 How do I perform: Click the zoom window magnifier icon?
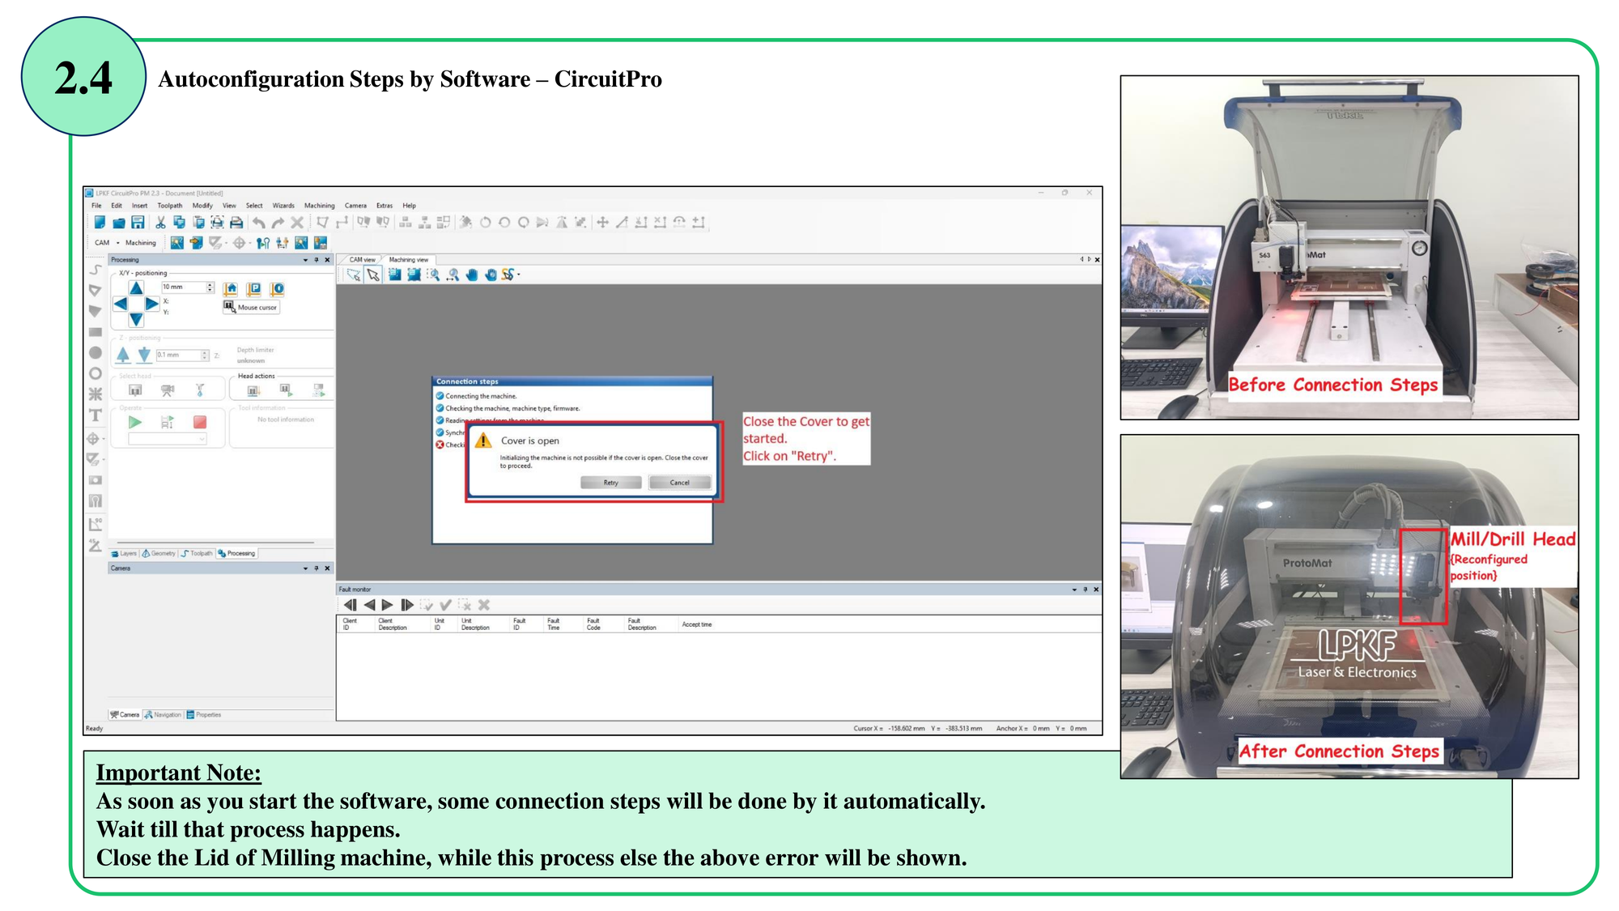pos(434,275)
